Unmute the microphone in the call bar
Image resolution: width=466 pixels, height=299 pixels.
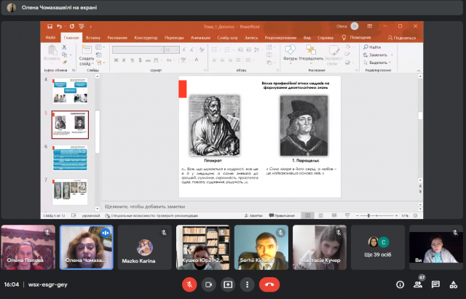pos(189,284)
